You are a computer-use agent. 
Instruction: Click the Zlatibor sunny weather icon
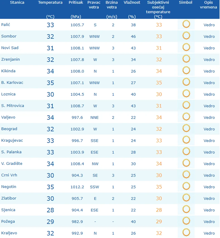point(186,198)
